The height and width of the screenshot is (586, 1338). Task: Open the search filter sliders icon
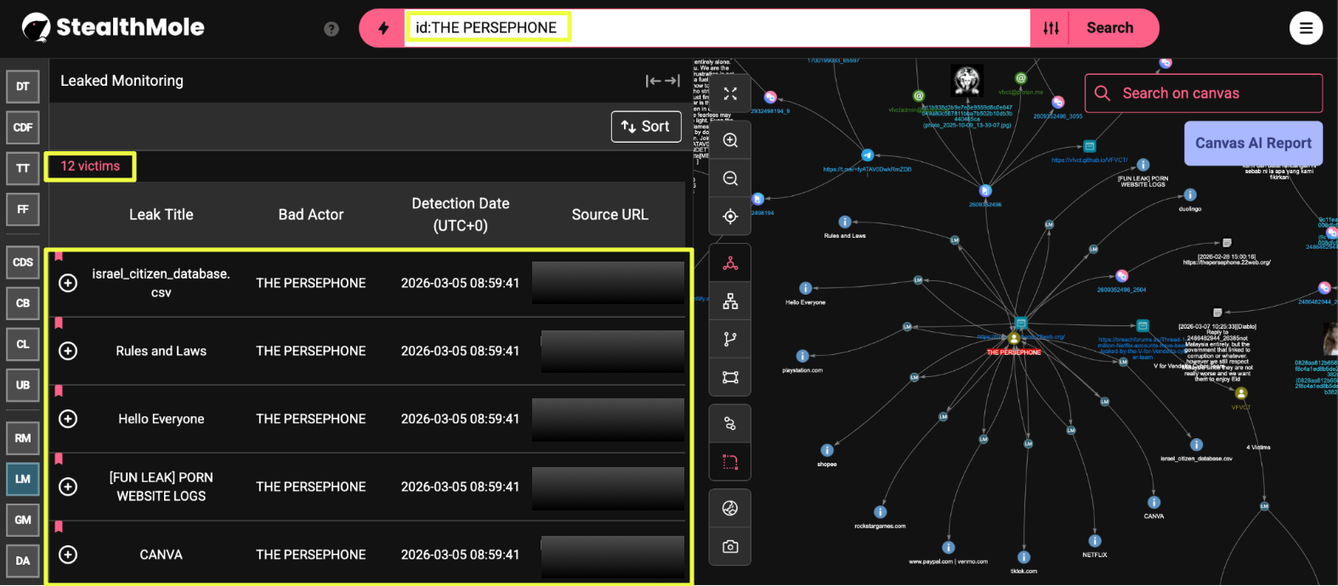point(1051,28)
